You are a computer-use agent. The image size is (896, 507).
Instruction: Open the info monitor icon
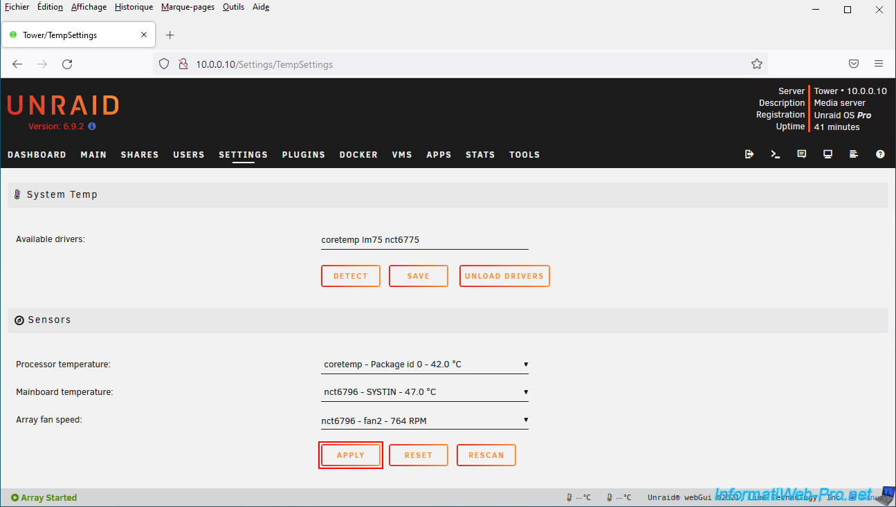coord(828,154)
